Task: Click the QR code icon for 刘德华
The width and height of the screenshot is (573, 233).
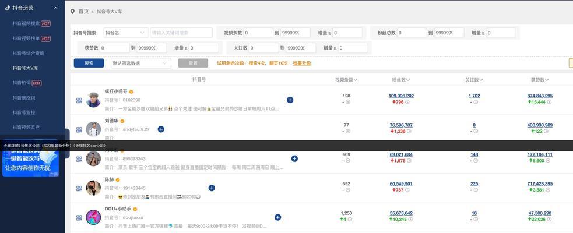Action: coord(79,130)
